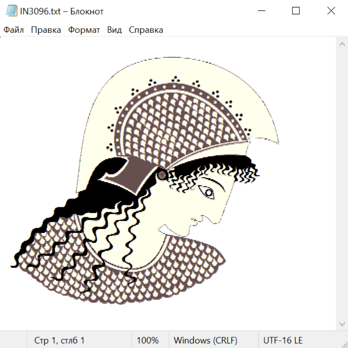The image size is (348, 348).
Task: Click the Windows (CRLF) line ending indicator
Action: pyautogui.click(x=205, y=341)
